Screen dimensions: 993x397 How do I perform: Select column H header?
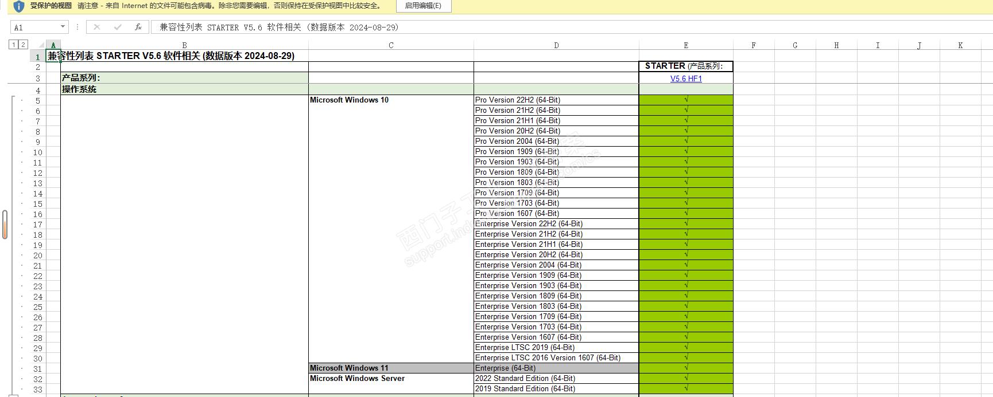(x=836, y=45)
